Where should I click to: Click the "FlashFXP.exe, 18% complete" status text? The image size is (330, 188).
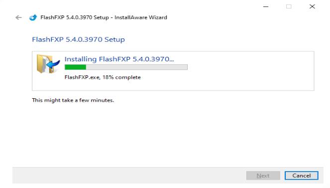103,77
